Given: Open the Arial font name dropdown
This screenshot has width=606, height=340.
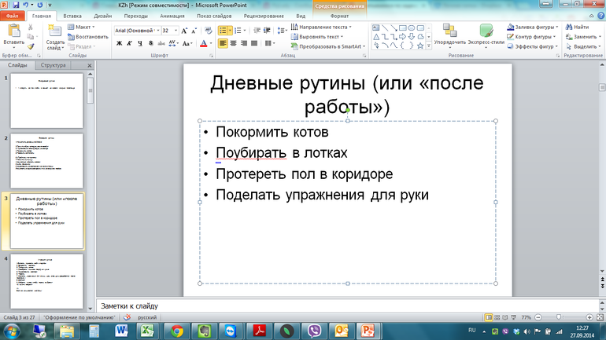Looking at the screenshot, I should pos(156,30).
